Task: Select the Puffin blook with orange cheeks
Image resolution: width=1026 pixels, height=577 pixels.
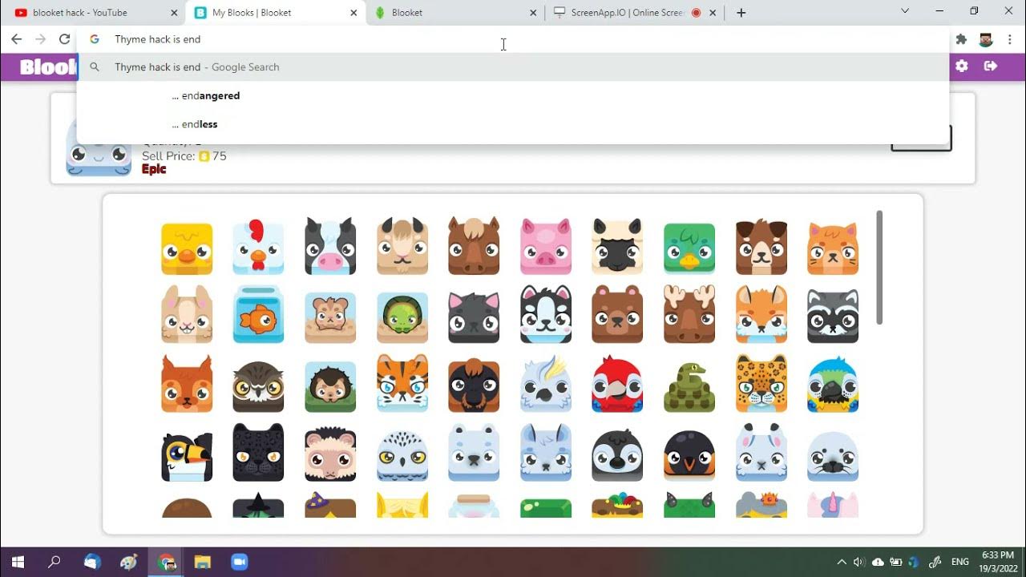Action: [689, 455]
